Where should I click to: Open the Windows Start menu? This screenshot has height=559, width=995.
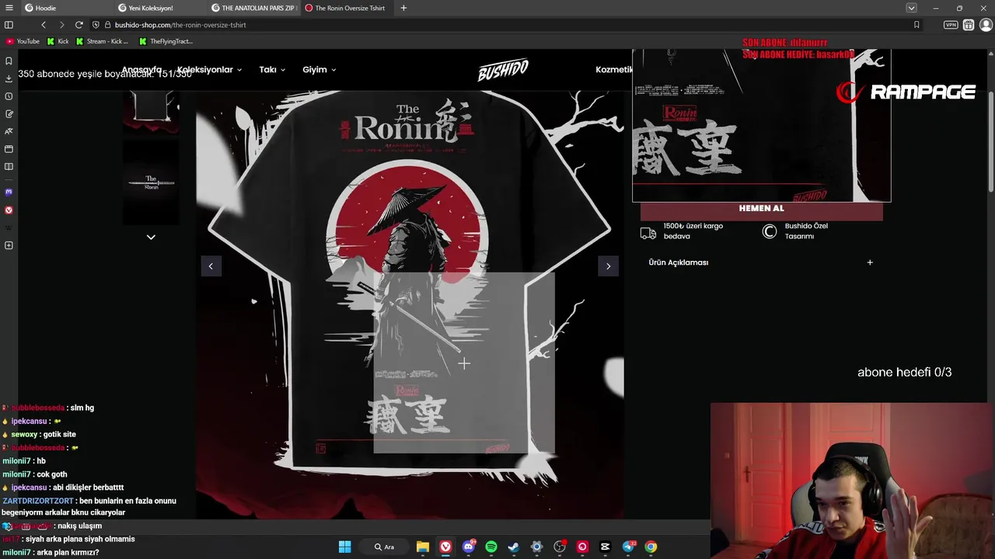pos(345,547)
